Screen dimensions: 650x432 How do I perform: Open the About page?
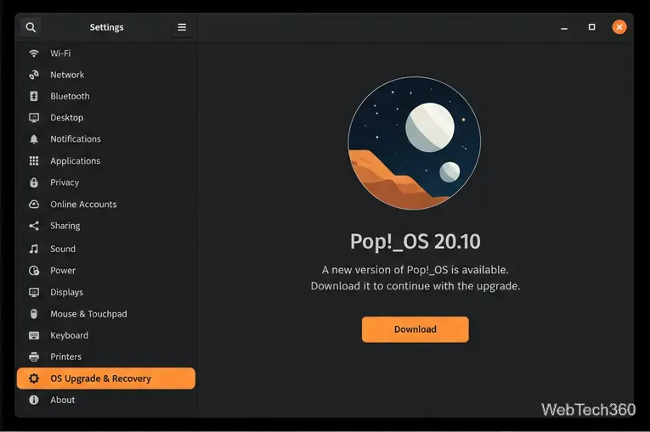coord(106,400)
